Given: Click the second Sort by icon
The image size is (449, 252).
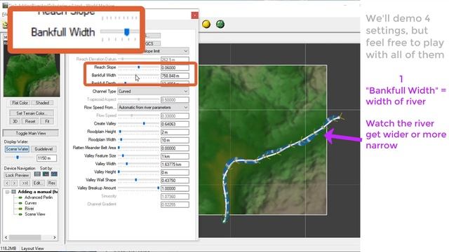Looking at the screenshot, I should point(46,174).
